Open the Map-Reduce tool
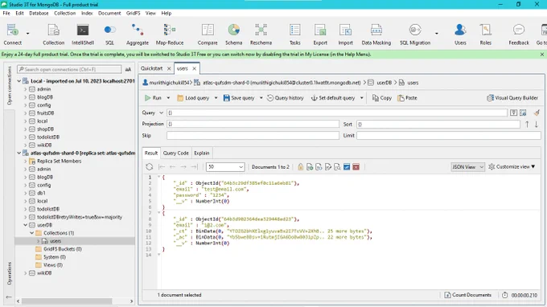 [170, 34]
